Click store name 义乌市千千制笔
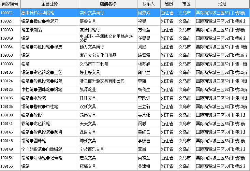Screen dimensions: 250x171 click(x=94, y=64)
